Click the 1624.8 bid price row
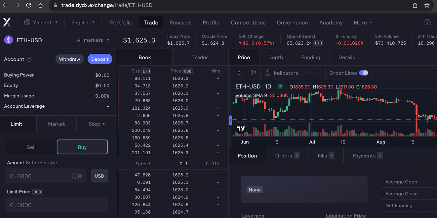Image resolution: width=437 pixels, height=218 pixels. [173, 205]
